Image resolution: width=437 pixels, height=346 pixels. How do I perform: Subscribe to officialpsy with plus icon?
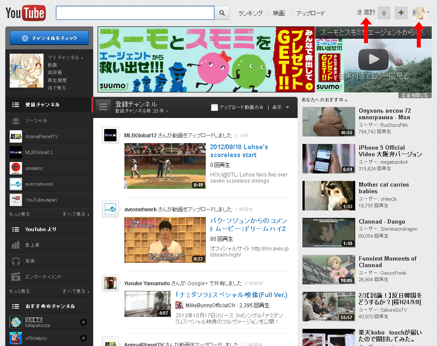(x=84, y=338)
